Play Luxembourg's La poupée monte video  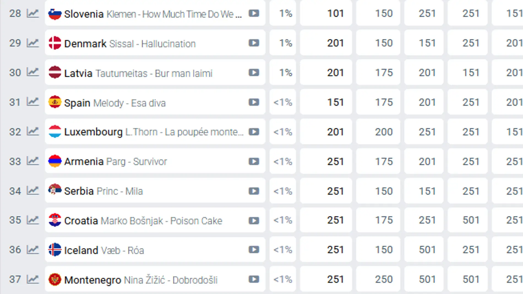[254, 132]
